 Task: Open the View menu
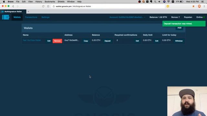pos(30,2)
